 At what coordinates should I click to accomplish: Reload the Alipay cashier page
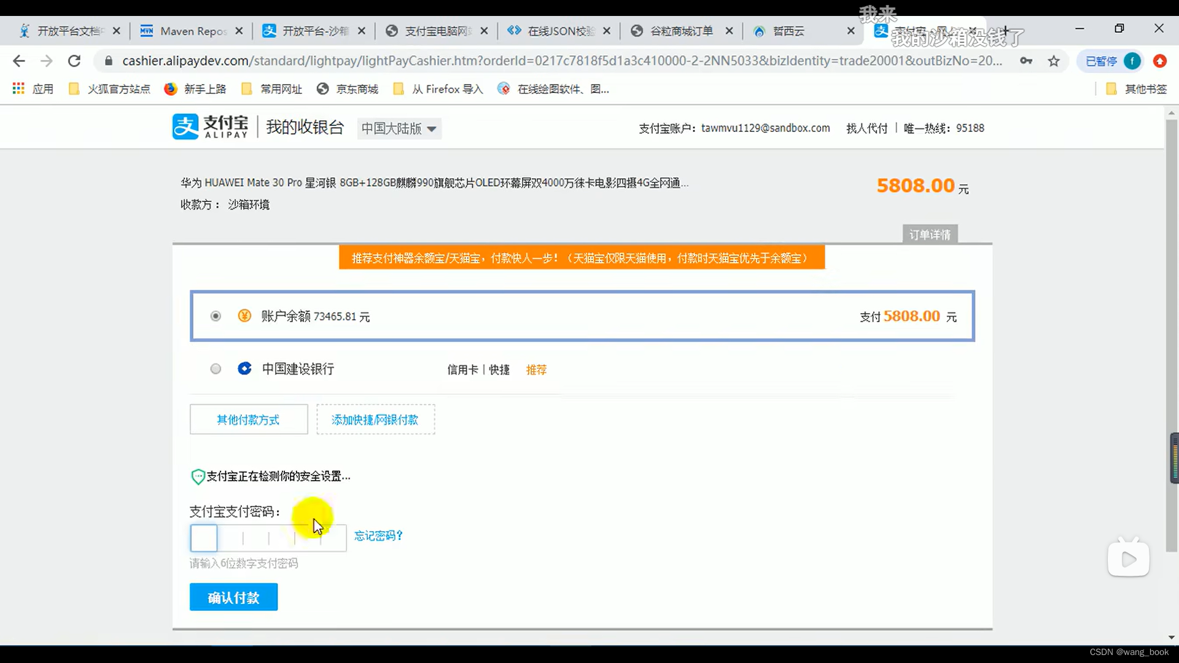coord(74,61)
